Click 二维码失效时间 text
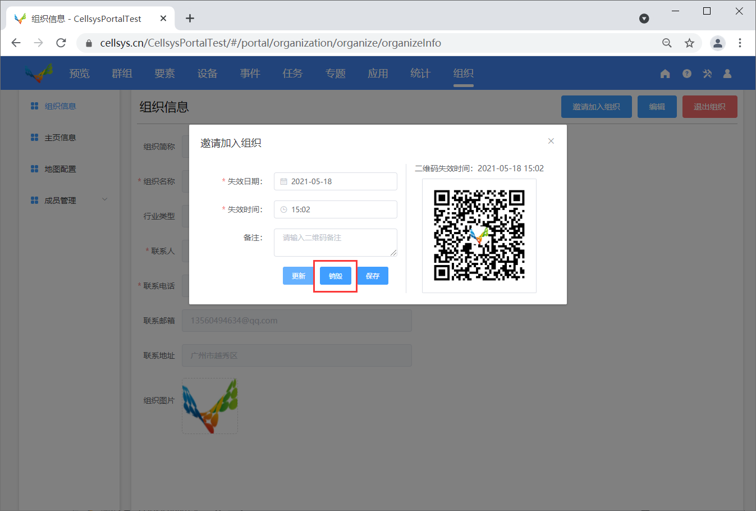 point(479,168)
